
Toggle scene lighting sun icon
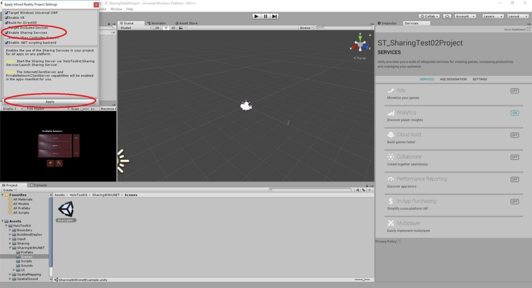166,28
